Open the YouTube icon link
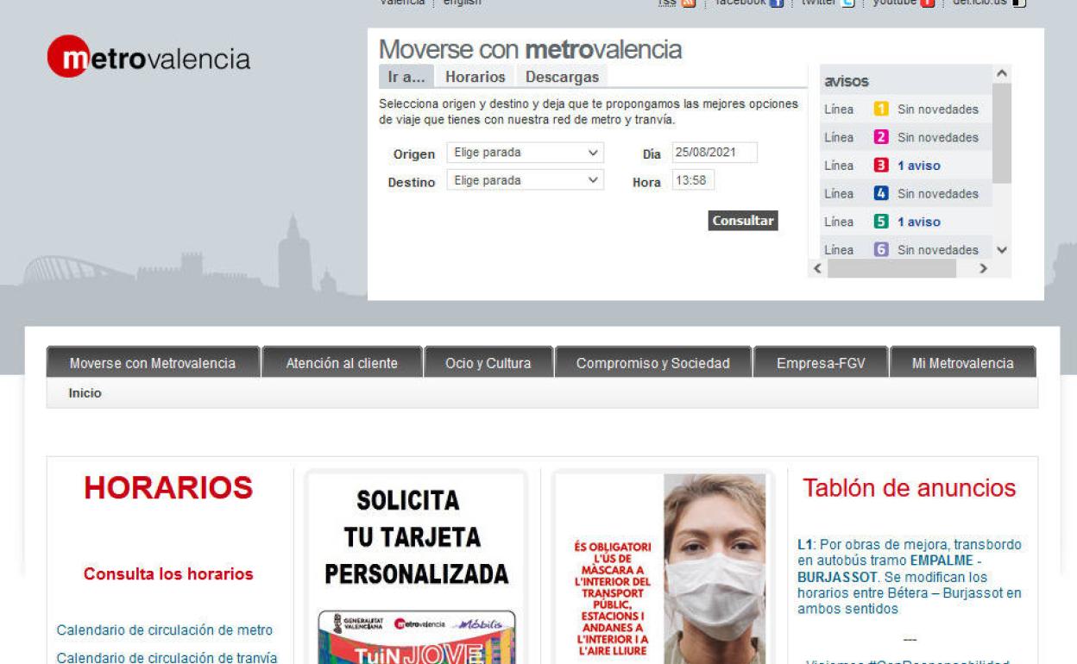The height and width of the screenshot is (664, 1077). [x=928, y=3]
